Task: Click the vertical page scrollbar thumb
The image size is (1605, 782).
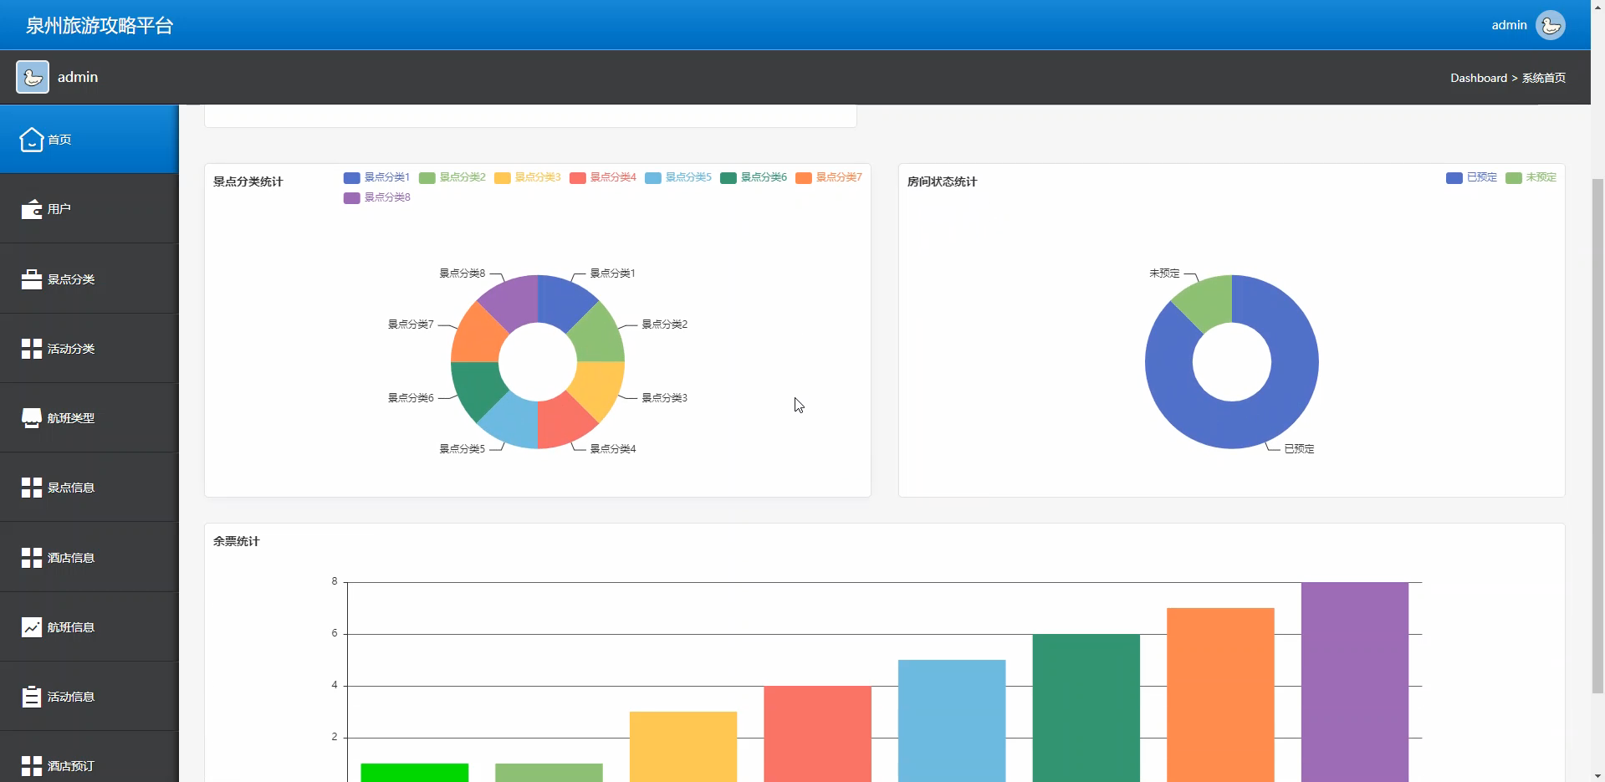Action: pos(1597,435)
